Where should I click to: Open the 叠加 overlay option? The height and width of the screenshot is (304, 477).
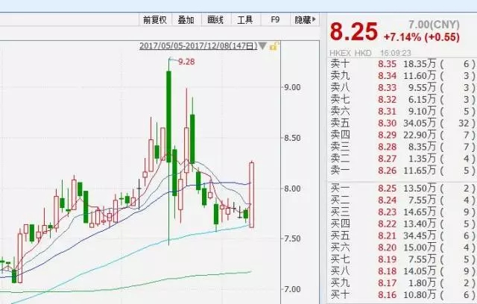pos(186,20)
